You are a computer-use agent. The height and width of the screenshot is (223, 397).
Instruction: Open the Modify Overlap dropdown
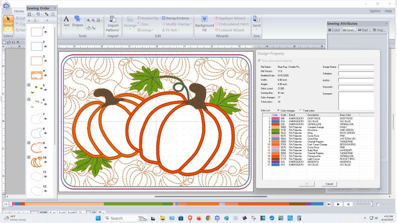coord(176,24)
